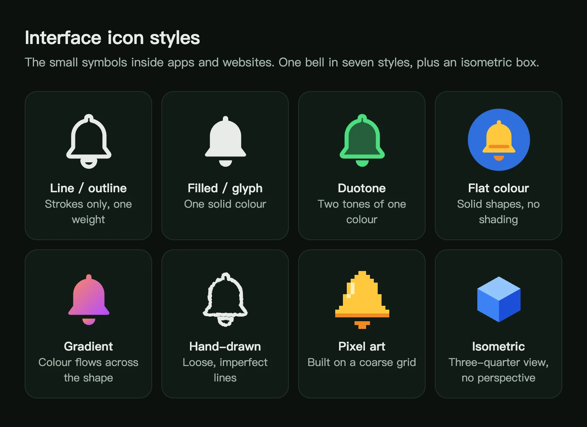Select the 'Isometric' title text
Viewport: 587px width, 427px height.
499,346
